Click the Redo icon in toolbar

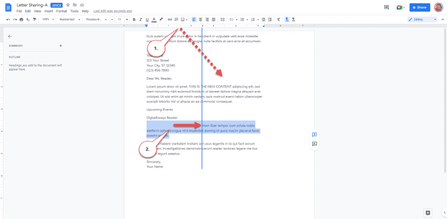coord(15,19)
